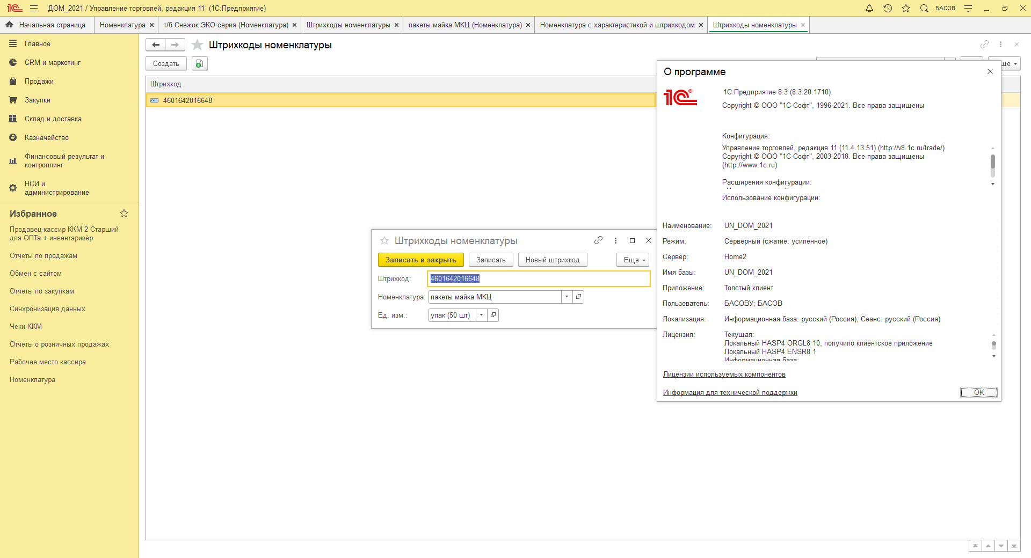Image resolution: width=1031 pixels, height=558 pixels.
Task: Jump to list start arrow button
Action: [975, 546]
